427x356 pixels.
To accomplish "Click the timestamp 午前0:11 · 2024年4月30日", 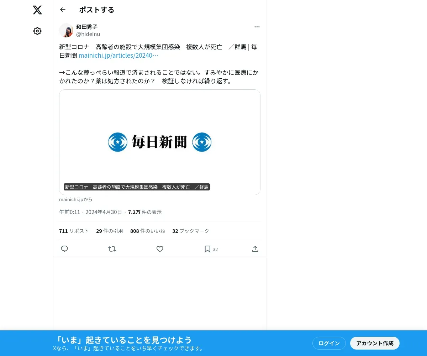I will coord(90,212).
